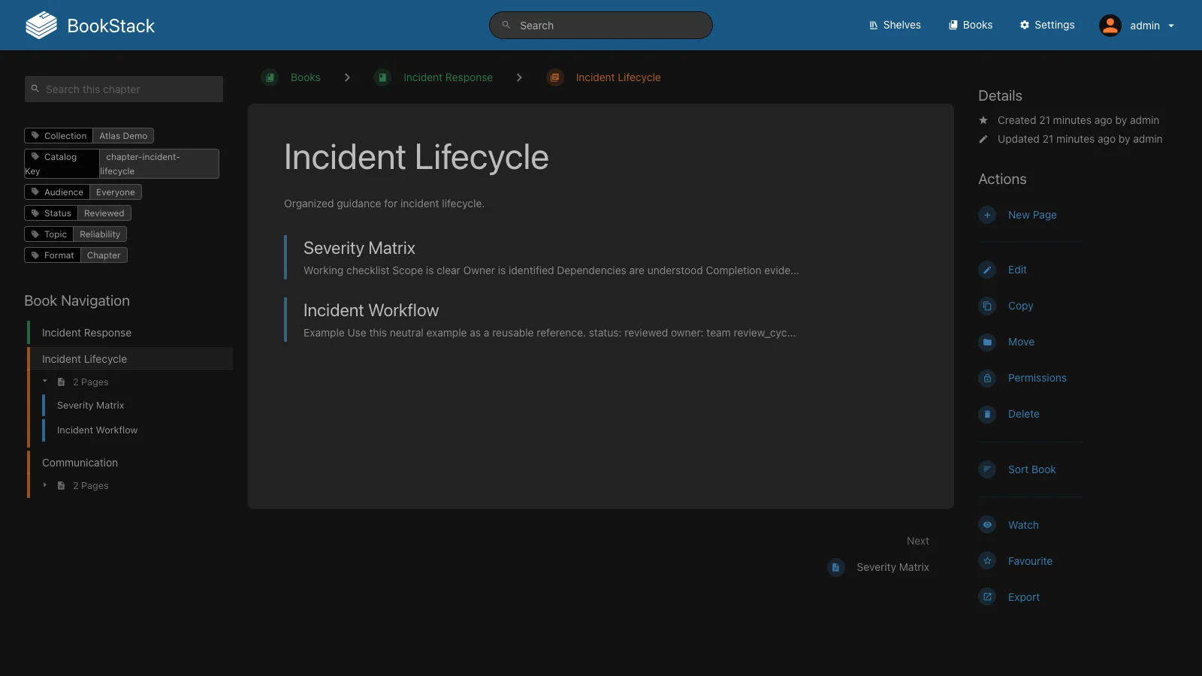Click the Reviewed status tag value
1202x676 pixels.
coord(104,213)
